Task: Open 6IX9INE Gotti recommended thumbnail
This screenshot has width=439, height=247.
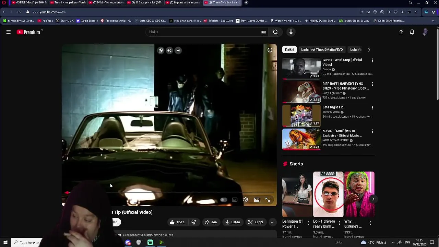Action: point(301,139)
